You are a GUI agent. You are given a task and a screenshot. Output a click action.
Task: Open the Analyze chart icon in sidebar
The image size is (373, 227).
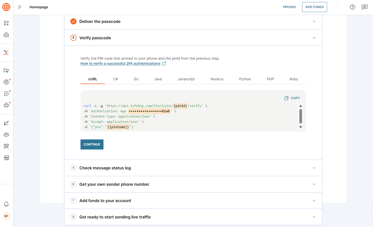point(6,123)
